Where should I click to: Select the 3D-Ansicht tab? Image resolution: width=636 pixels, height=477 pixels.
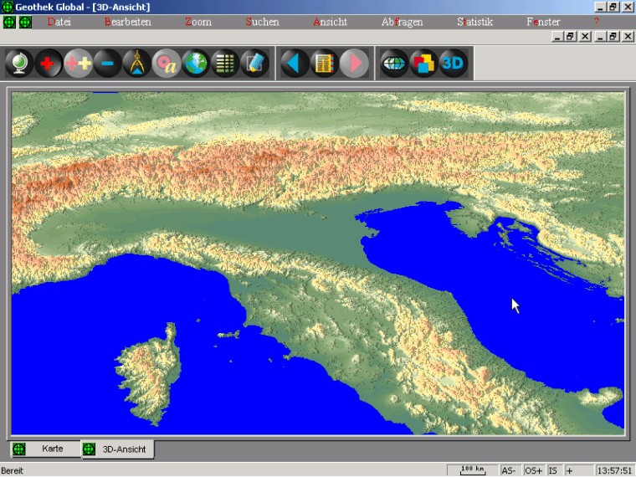click(123, 449)
